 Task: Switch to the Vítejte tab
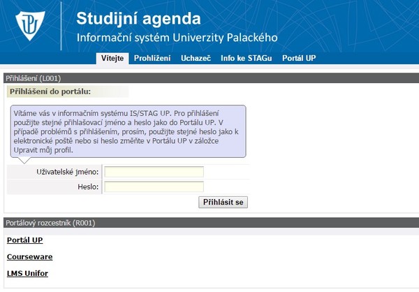point(112,59)
